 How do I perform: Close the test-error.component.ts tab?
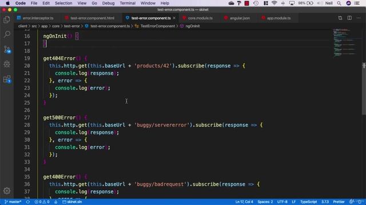tap(174, 18)
